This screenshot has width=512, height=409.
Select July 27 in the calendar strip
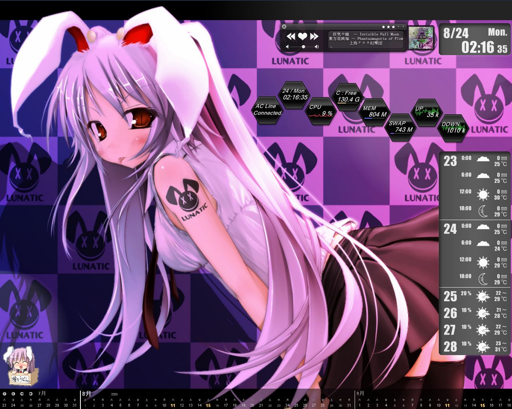[39, 405]
